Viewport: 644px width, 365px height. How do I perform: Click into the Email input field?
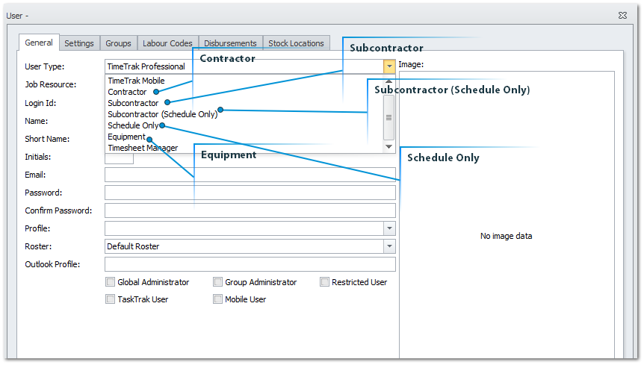250,175
